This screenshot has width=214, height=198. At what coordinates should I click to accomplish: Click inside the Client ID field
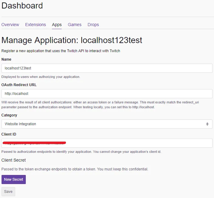pyautogui.click(x=137, y=143)
